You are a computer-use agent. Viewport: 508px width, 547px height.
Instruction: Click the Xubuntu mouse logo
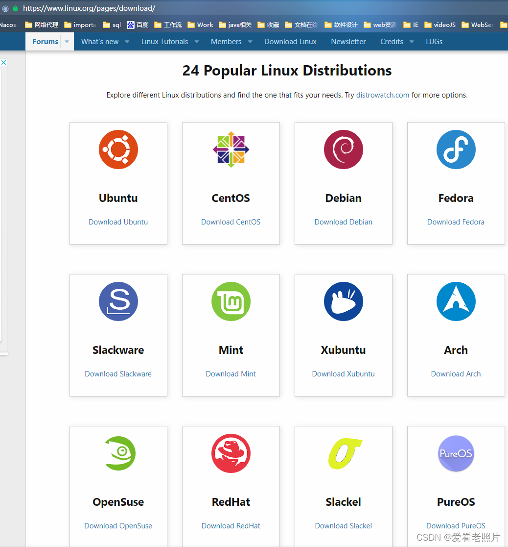(343, 301)
